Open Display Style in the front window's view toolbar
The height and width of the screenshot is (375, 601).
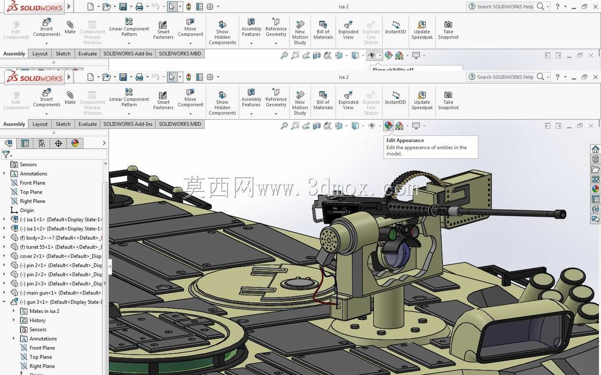click(x=356, y=126)
